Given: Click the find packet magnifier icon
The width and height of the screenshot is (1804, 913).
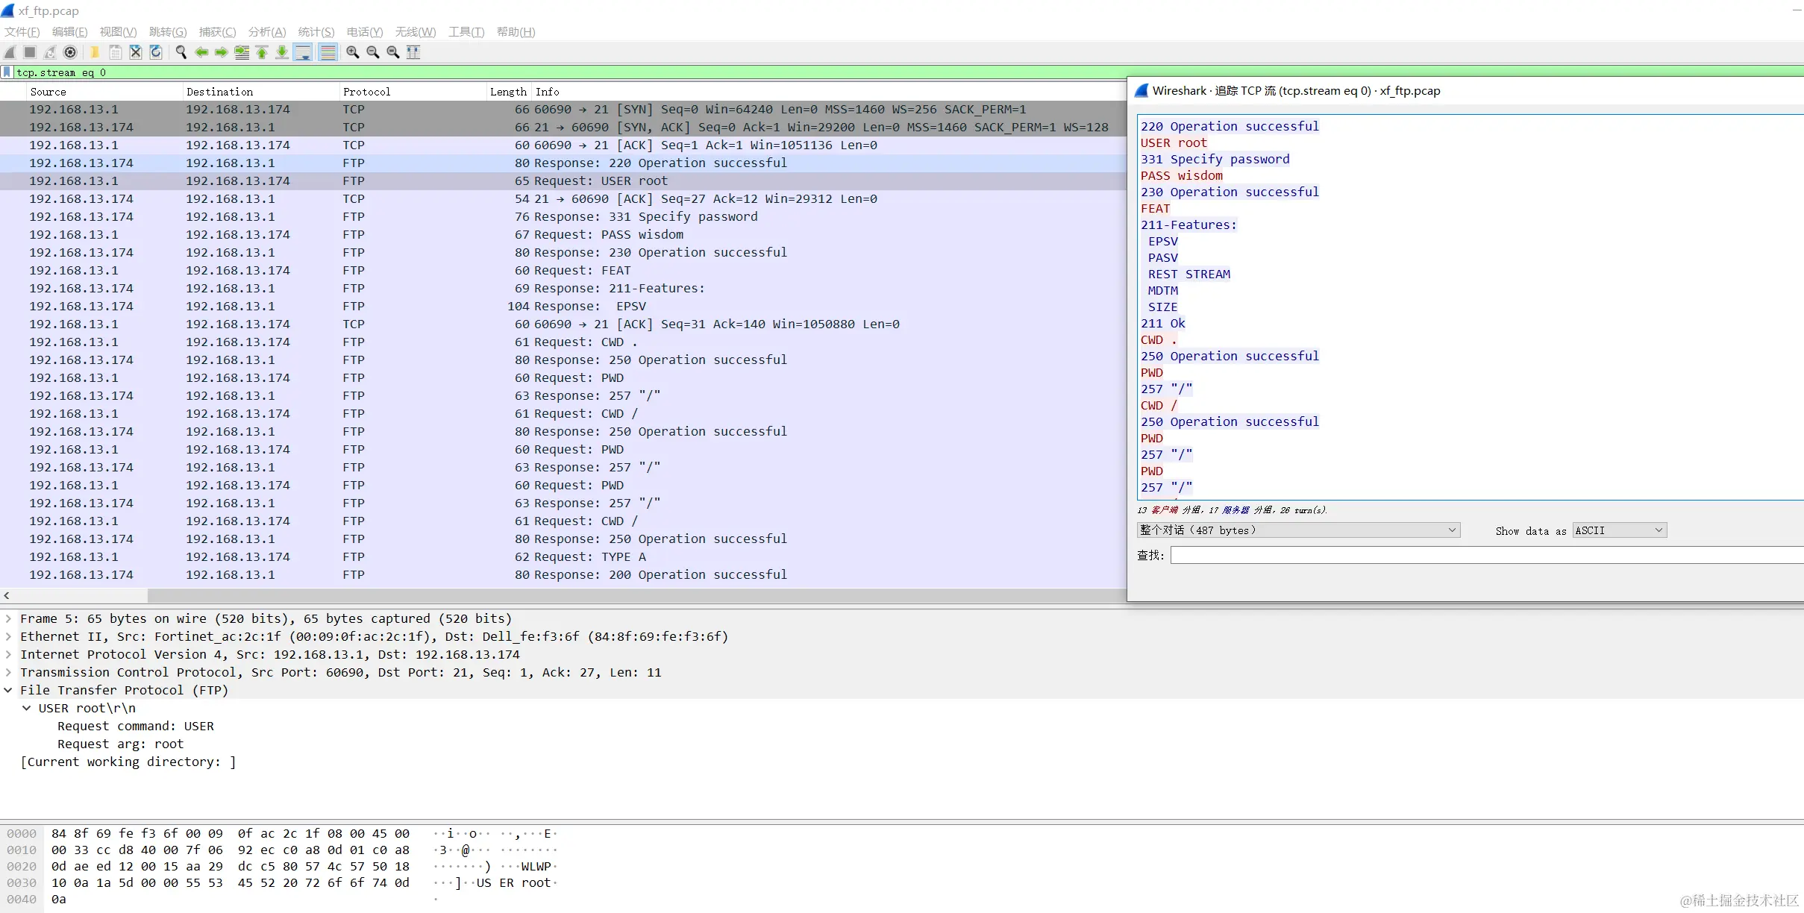Looking at the screenshot, I should pyautogui.click(x=181, y=52).
